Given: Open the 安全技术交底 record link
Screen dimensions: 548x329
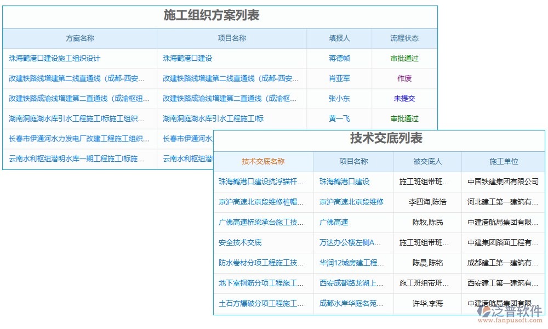Looking at the screenshot, I should [x=240, y=242].
